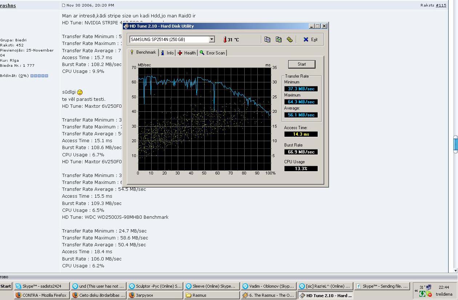Switch to Sleeve (Online) Skype chat

point(212,286)
